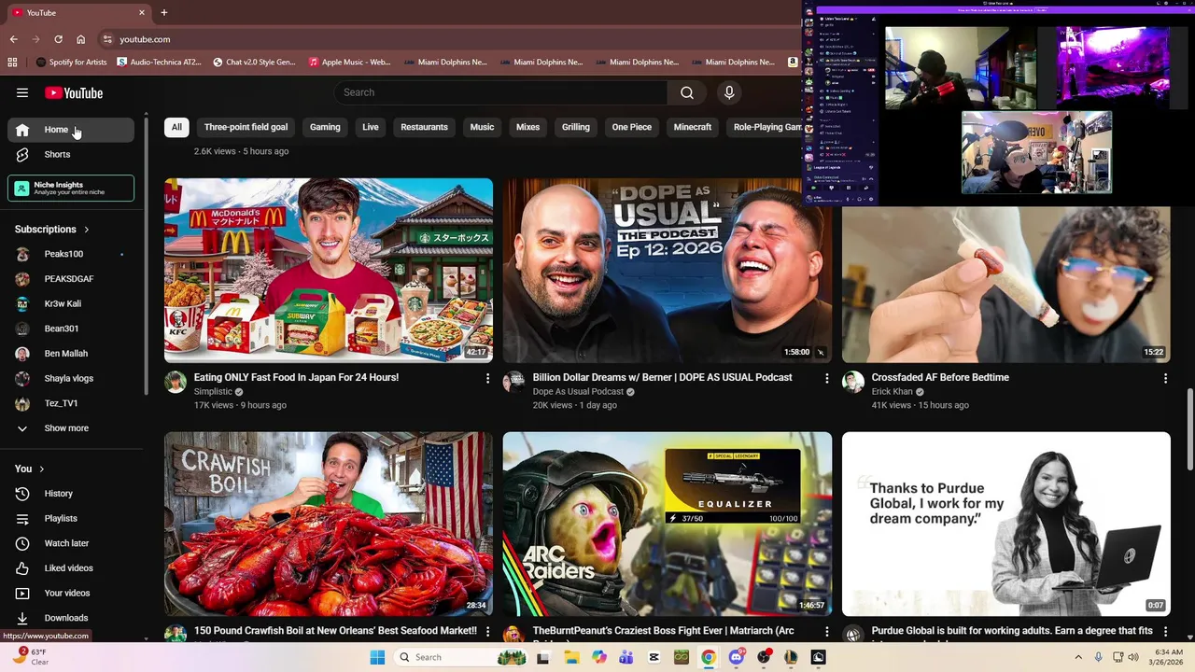Viewport: 1195px width, 672px height.
Task: Open PEAKSDGAF subscription channel
Action: (x=71, y=279)
